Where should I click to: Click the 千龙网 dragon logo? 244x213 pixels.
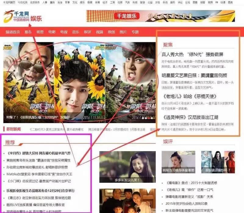(16, 16)
